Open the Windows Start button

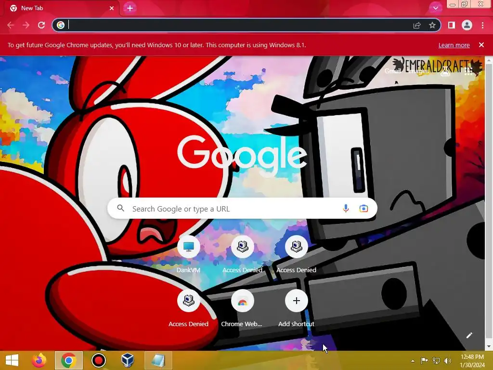12,360
